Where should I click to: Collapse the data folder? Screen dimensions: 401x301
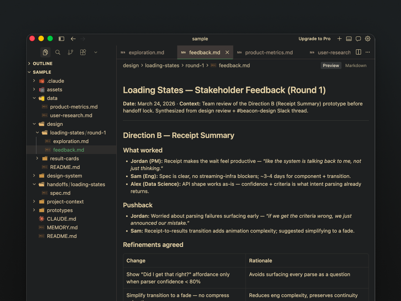(x=72, y=98)
